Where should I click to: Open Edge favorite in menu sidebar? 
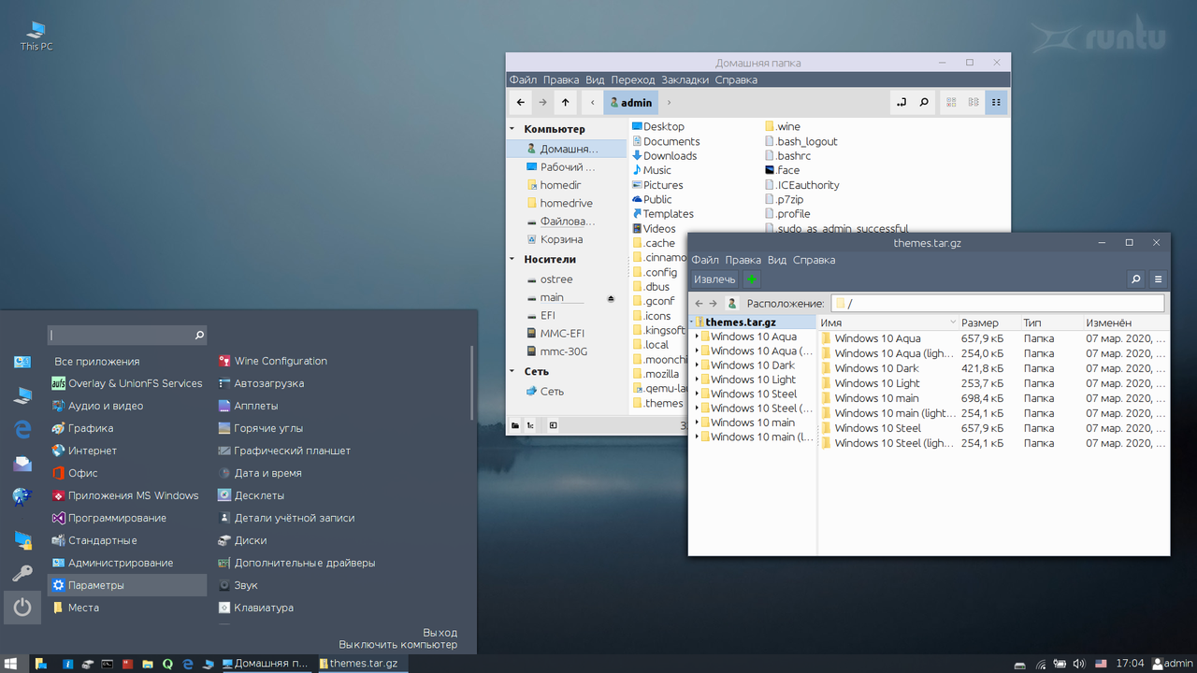pos(22,429)
